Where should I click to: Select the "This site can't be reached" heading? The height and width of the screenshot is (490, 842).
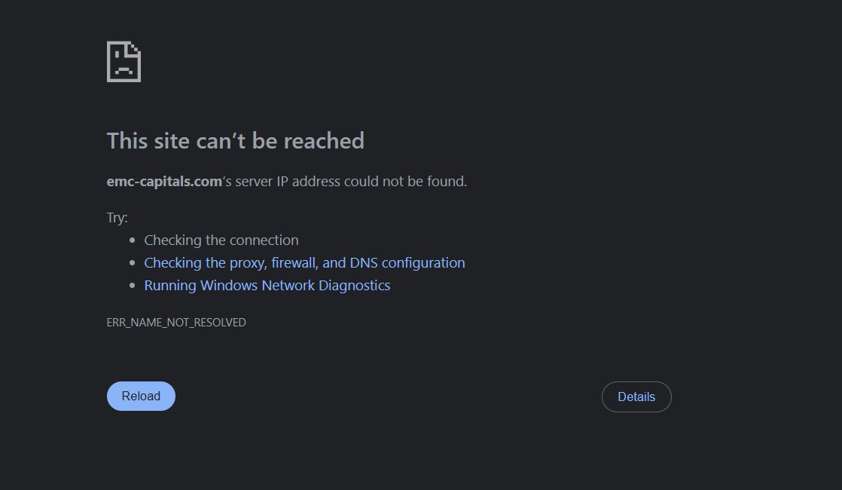[x=235, y=141]
